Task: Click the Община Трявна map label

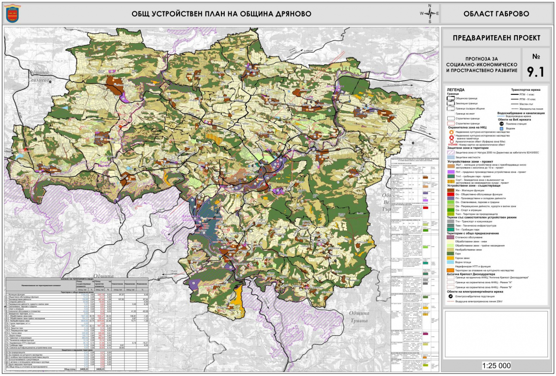Action: pos(358,317)
